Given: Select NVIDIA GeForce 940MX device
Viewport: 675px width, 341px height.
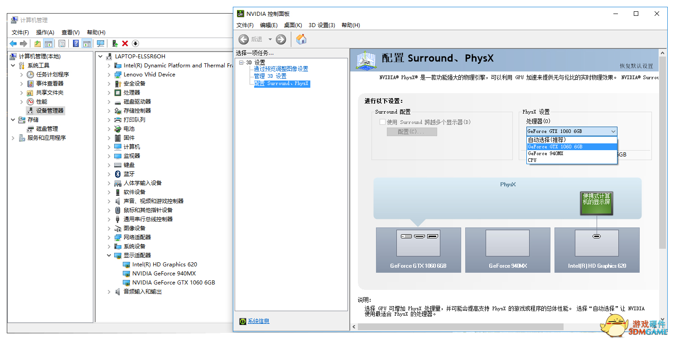Looking at the screenshot, I should click(164, 274).
